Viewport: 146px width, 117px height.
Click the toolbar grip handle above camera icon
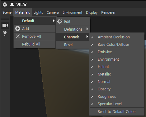[x=5, y=19]
